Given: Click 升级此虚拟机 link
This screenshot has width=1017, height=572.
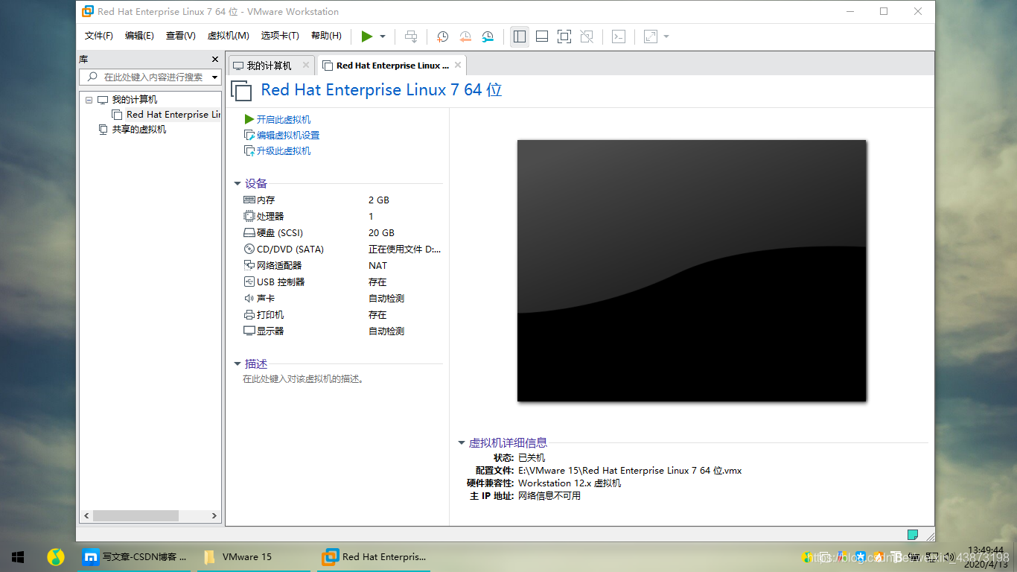Looking at the screenshot, I should [284, 150].
